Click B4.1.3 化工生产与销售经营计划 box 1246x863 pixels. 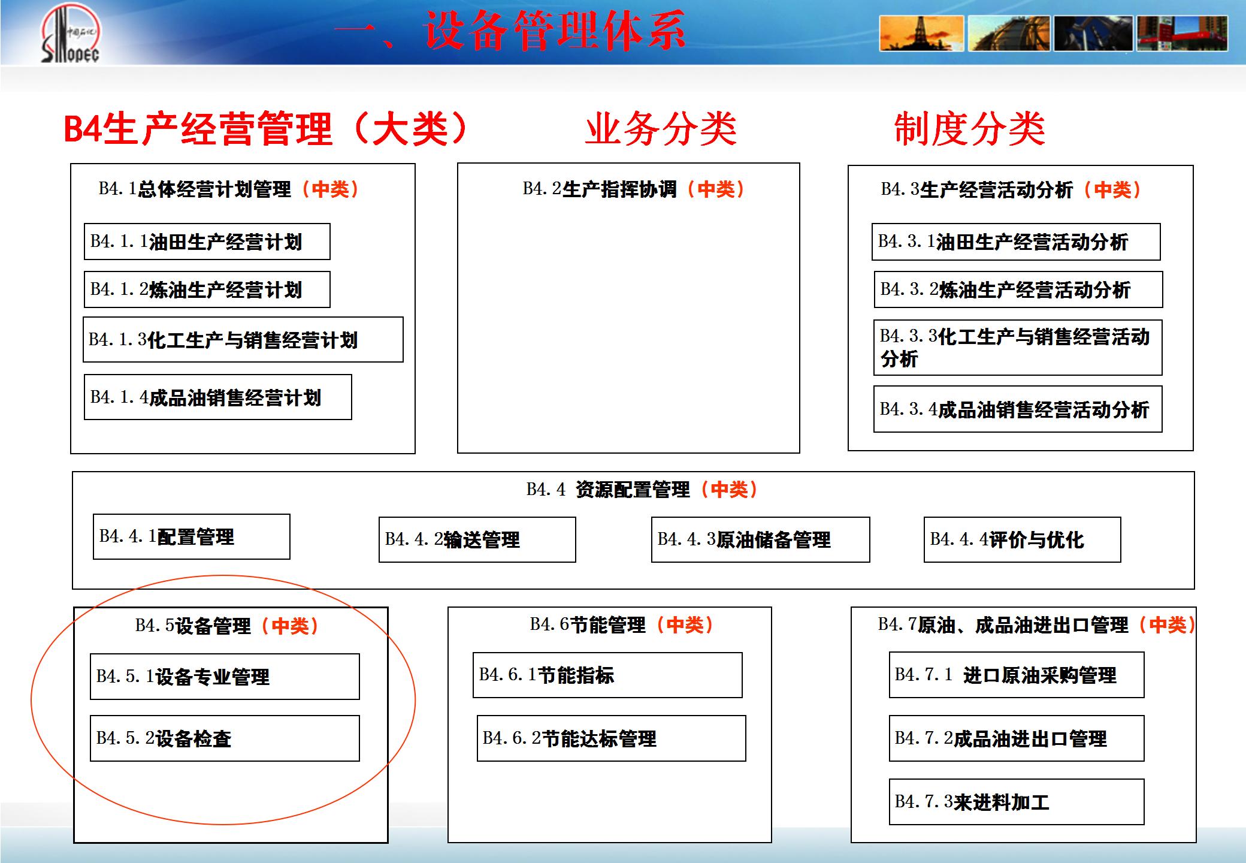pos(243,340)
